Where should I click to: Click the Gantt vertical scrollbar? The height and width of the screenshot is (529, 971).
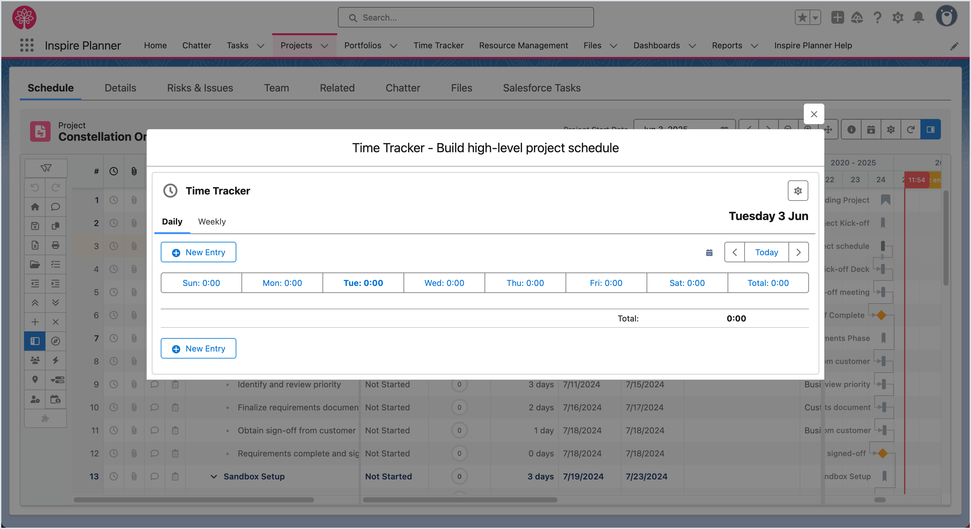pyautogui.click(x=945, y=238)
